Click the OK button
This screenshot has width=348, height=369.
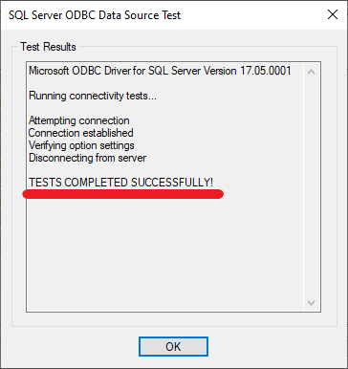[173, 346]
